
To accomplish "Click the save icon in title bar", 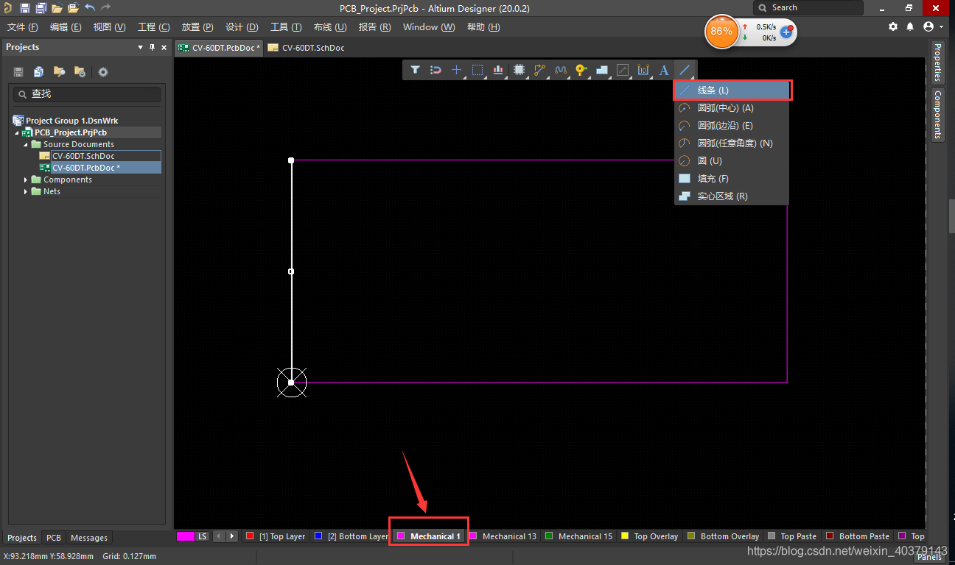I will pos(25,8).
